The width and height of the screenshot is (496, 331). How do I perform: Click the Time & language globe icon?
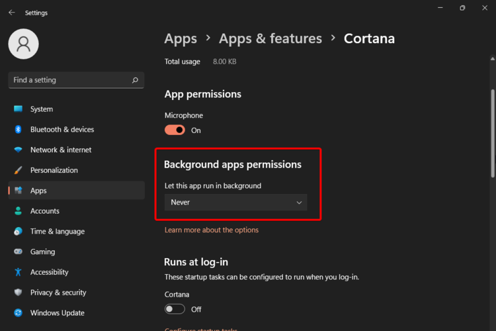(18, 231)
